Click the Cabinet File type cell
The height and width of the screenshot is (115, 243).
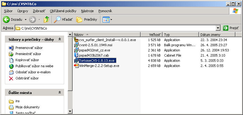coord(173,55)
